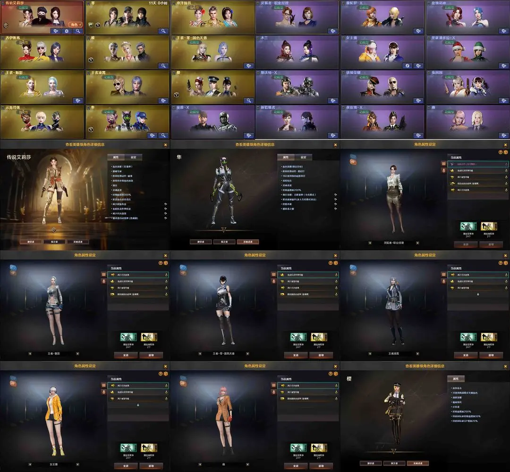Click the attribute icon on 斯沃特-X card

(x=333, y=101)
